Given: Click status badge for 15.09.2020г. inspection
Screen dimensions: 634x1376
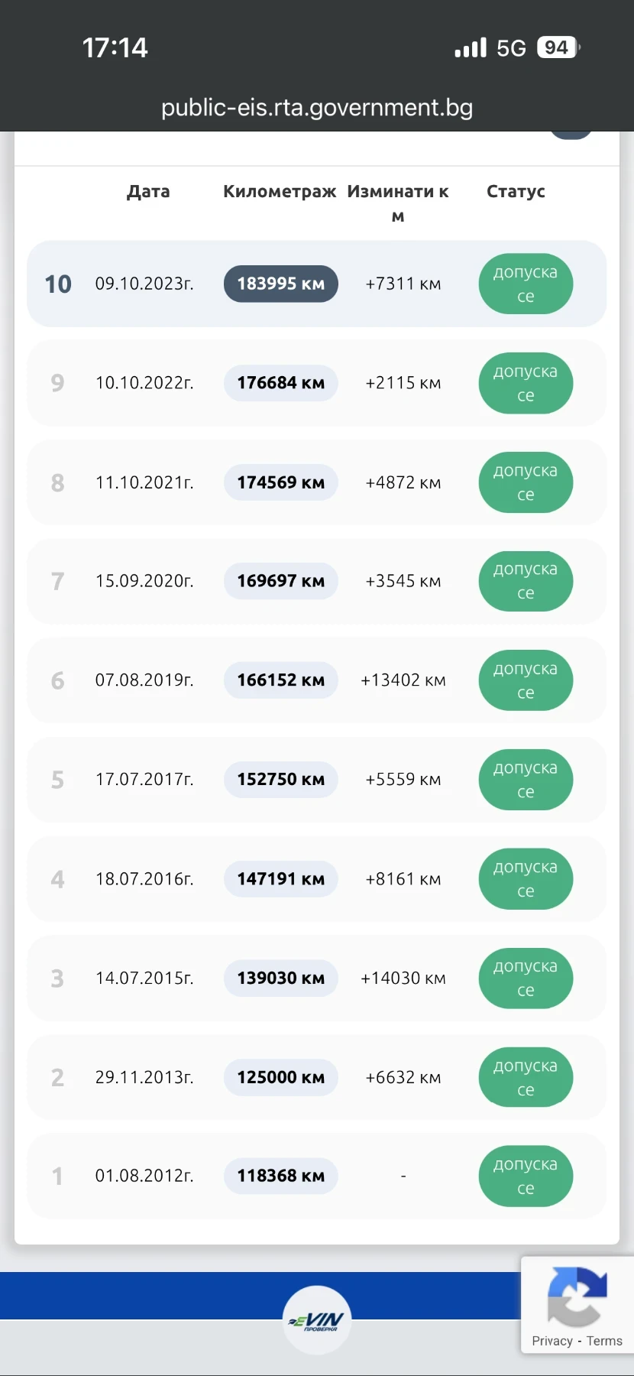Looking at the screenshot, I should (x=526, y=581).
